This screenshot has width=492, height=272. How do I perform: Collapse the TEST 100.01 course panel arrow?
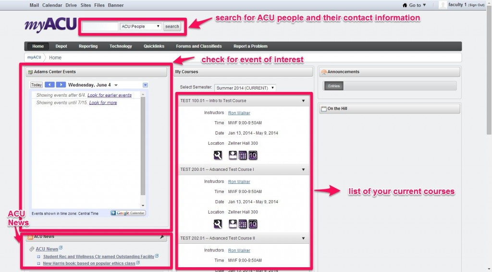point(303,101)
